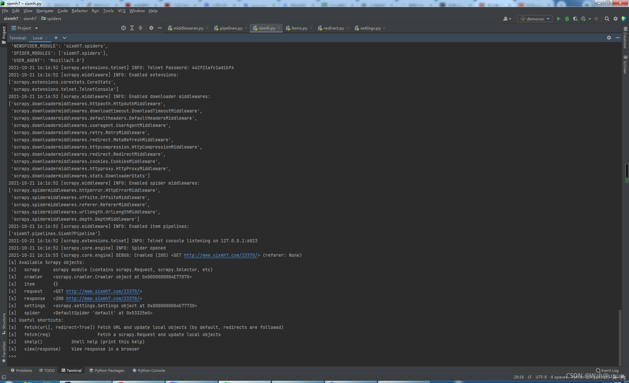Open the Refactor menu

(80, 11)
